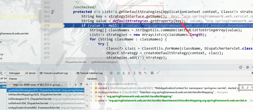Viewport: 253px width, 110px height.
Task: Click line number 871 in the gutter
Action: (x=47, y=30)
